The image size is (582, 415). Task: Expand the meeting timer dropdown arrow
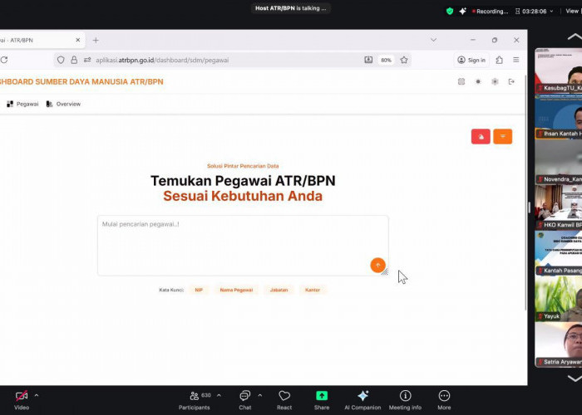click(x=551, y=11)
